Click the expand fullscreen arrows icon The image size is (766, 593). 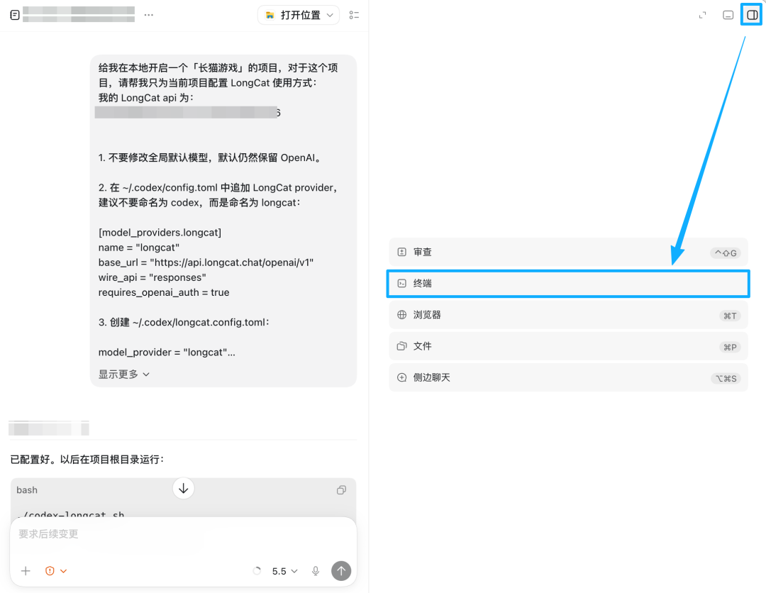coord(702,15)
